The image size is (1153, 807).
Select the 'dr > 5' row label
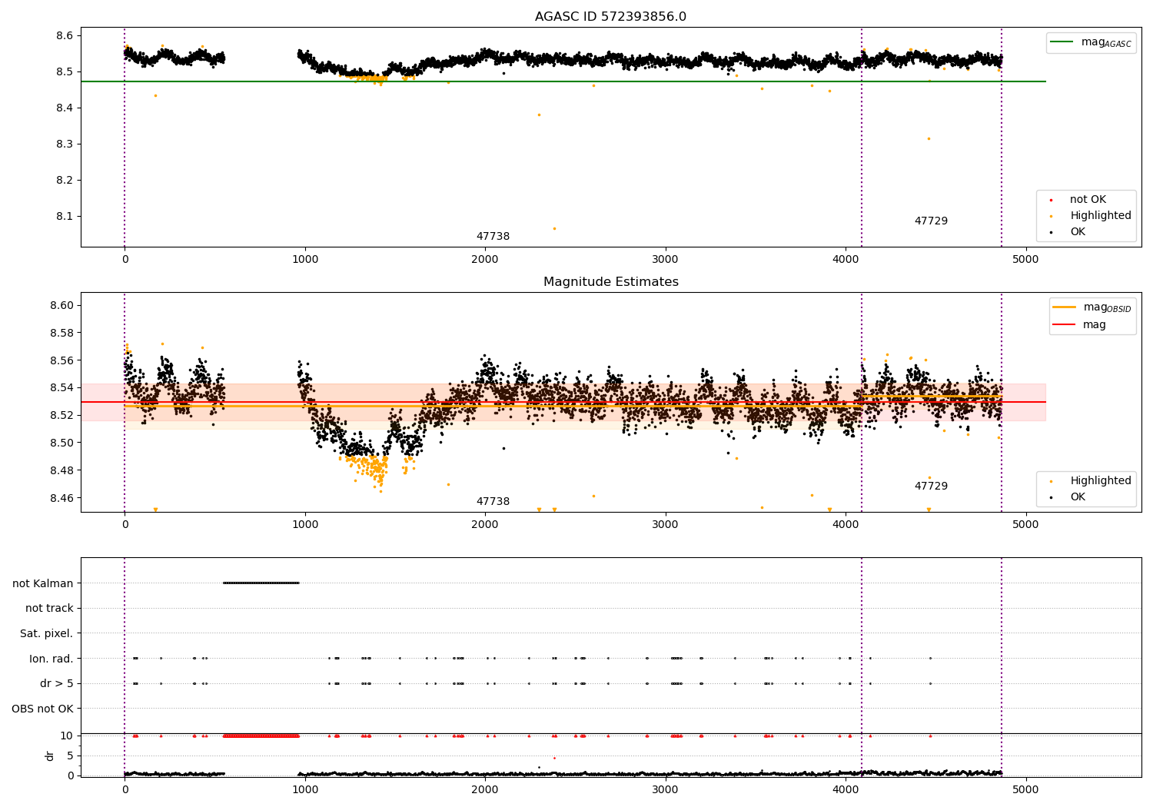click(x=57, y=683)
